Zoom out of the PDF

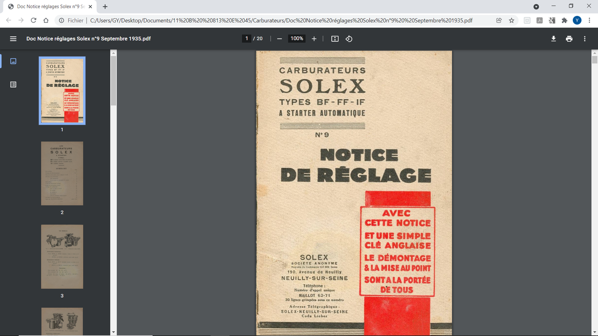click(279, 39)
